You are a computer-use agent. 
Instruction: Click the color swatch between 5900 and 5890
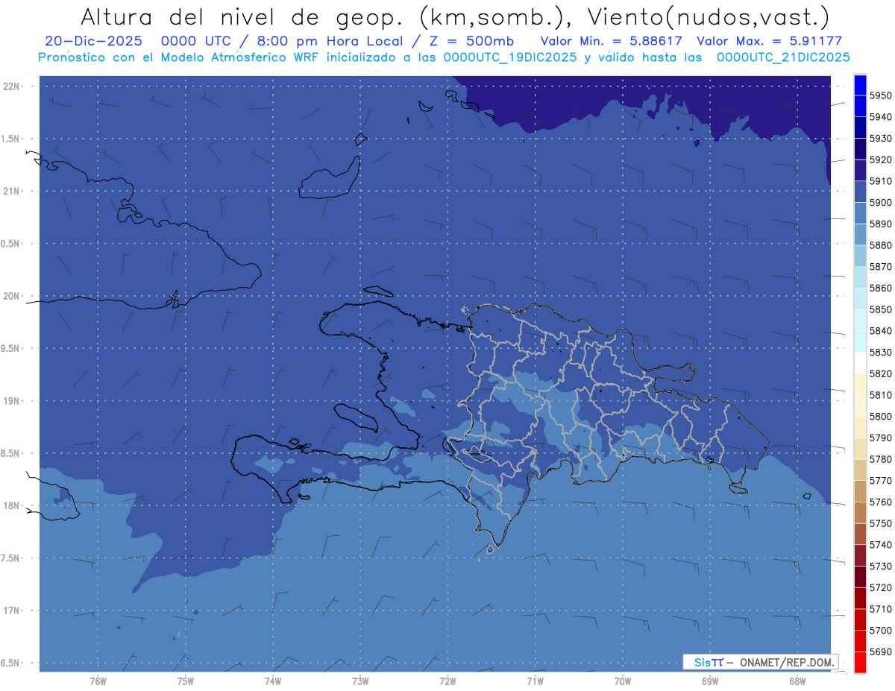(860, 213)
